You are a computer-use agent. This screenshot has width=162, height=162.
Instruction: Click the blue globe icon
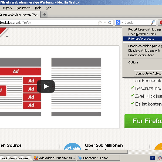coord(72,146)
